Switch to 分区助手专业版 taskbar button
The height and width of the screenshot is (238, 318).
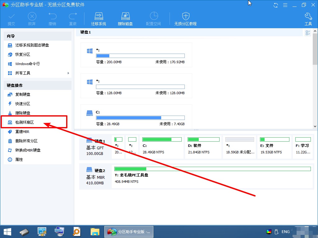click(x=129, y=232)
